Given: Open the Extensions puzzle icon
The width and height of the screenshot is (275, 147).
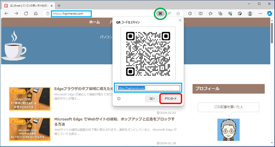Looking at the screenshot, I should coord(190,14).
